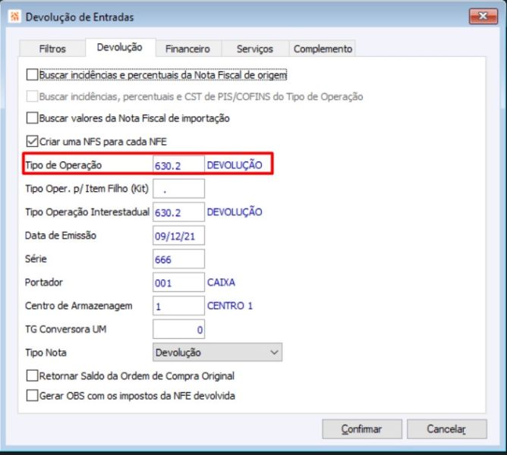The height and width of the screenshot is (455, 507).
Task: Open the Tipo Nota dropdown
Action: [x=217, y=352]
